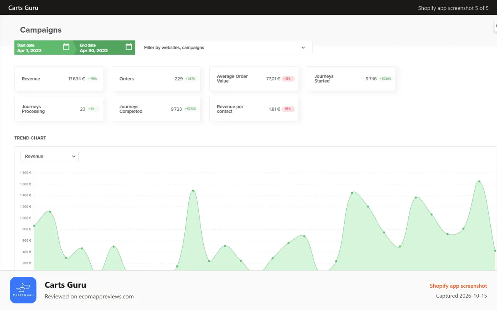Click the 0% journeys processing badge
This screenshot has width=497, height=310.
[92, 109]
